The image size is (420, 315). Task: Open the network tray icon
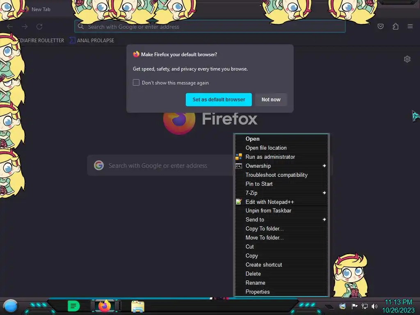point(365,306)
